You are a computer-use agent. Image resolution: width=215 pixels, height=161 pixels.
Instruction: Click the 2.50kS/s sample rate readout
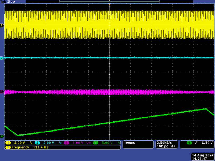point(164,143)
